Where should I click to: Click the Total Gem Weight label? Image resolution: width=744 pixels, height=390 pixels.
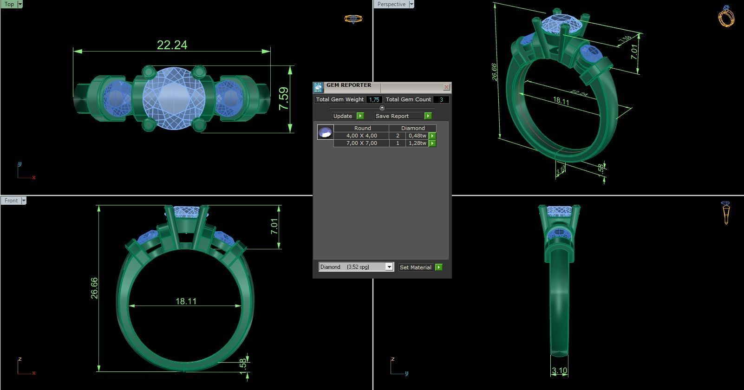tap(340, 99)
